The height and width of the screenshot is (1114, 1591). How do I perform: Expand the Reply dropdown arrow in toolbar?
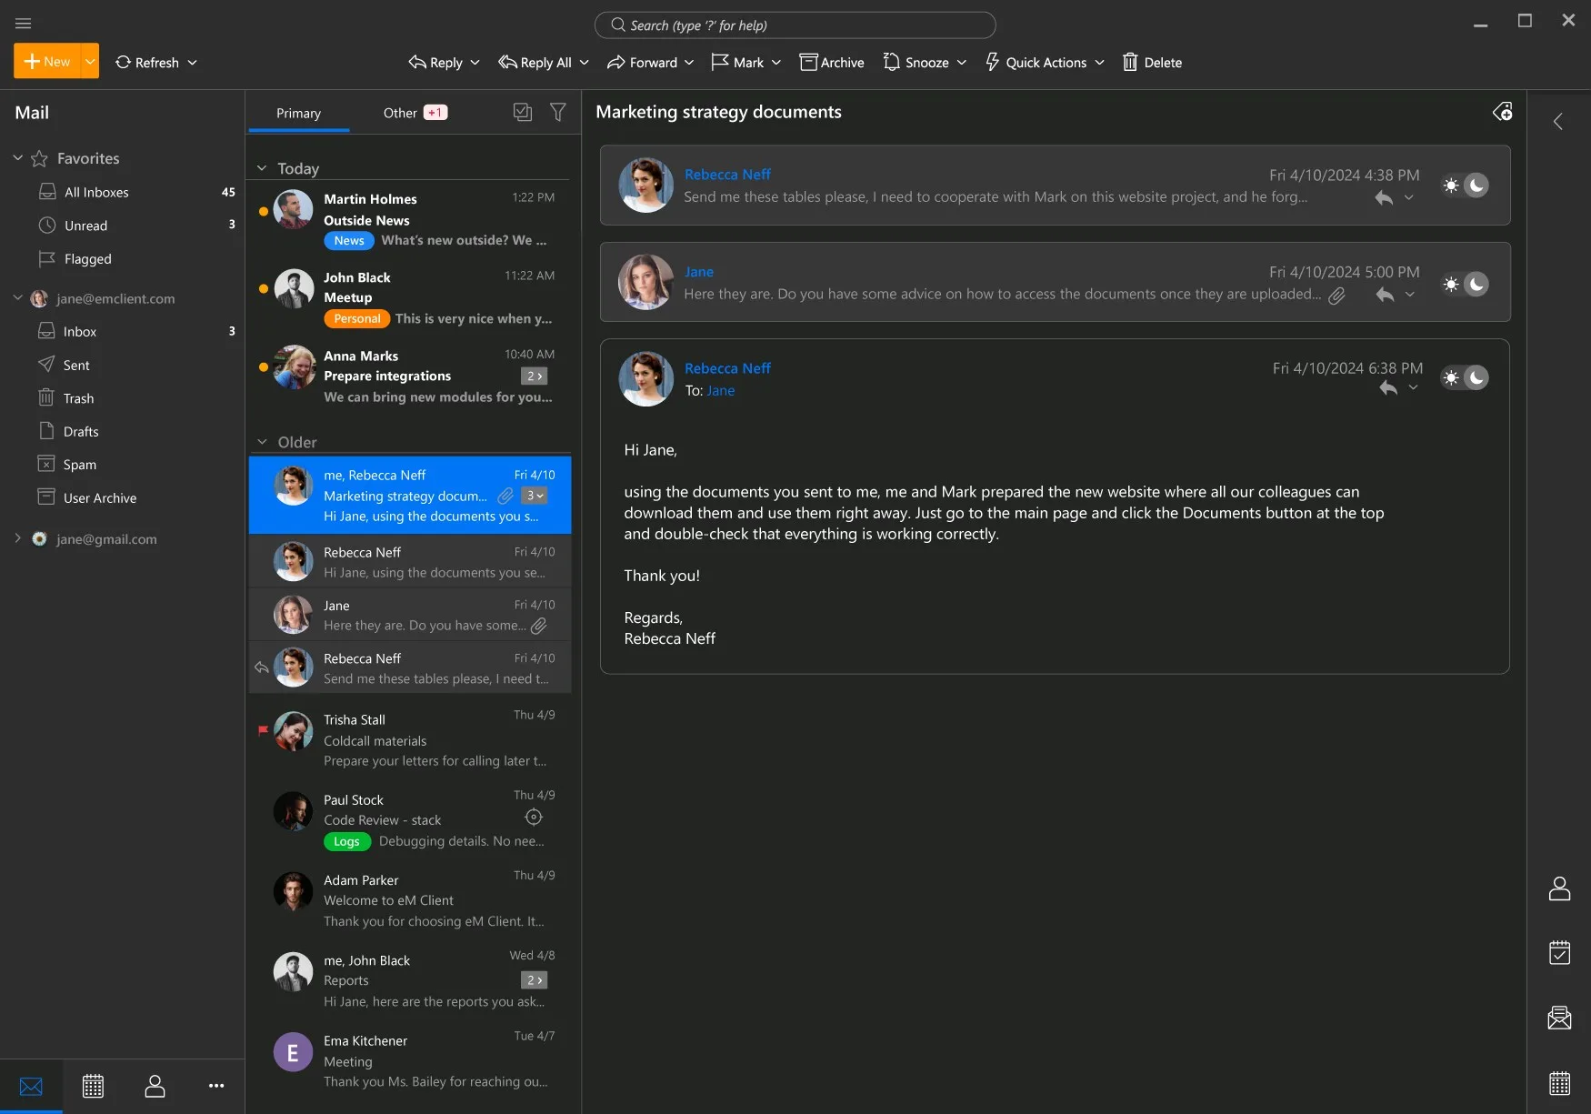click(475, 63)
